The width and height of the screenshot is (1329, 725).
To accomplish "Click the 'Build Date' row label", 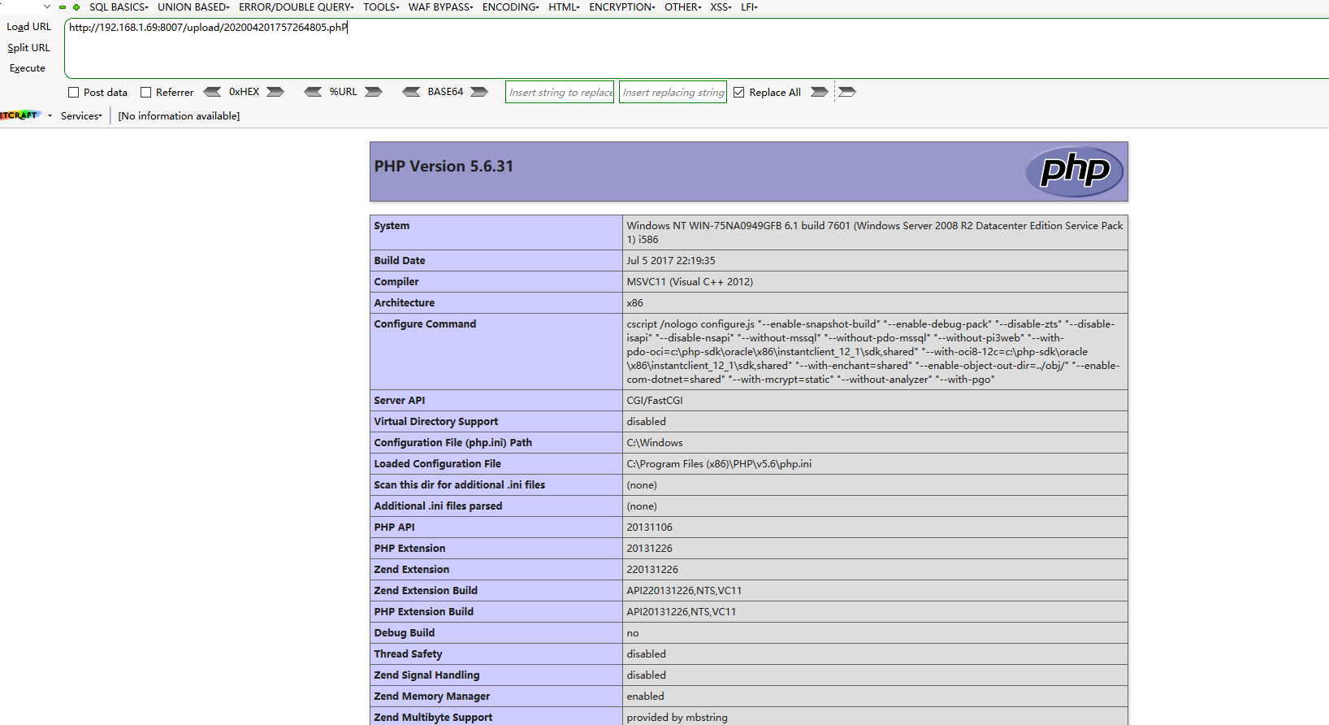I will coord(400,261).
